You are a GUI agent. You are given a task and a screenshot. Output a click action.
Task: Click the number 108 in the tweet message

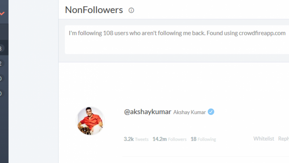pos(108,33)
